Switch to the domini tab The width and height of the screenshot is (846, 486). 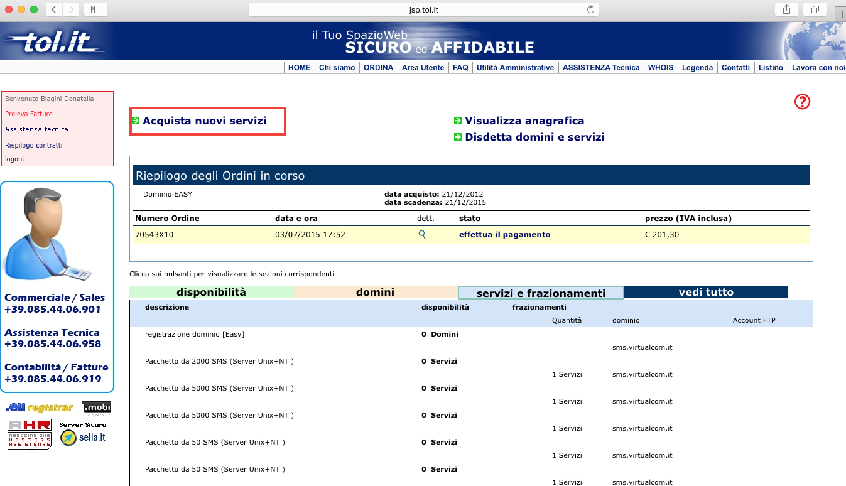pos(375,293)
